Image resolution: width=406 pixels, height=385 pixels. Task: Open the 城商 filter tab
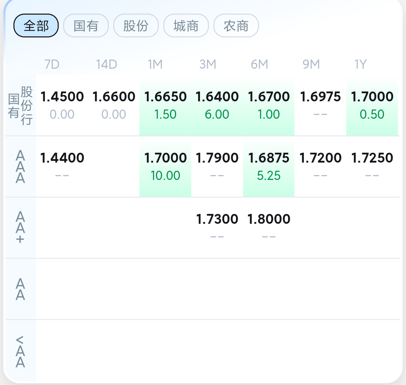tap(186, 26)
